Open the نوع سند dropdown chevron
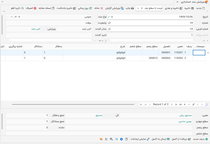This screenshot has height=144, width=210. click(8, 17)
